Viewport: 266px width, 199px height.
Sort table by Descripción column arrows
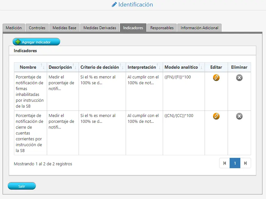click(74, 66)
